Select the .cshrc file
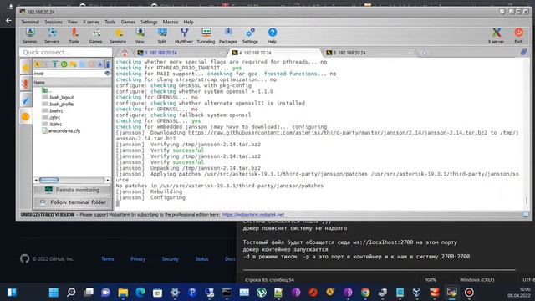This screenshot has height=301, width=535. [x=51, y=117]
